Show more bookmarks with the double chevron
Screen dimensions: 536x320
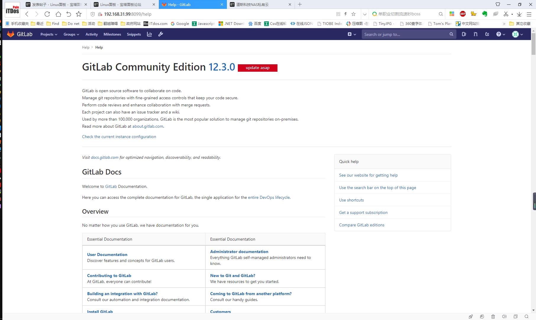pyautogui.click(x=504, y=24)
